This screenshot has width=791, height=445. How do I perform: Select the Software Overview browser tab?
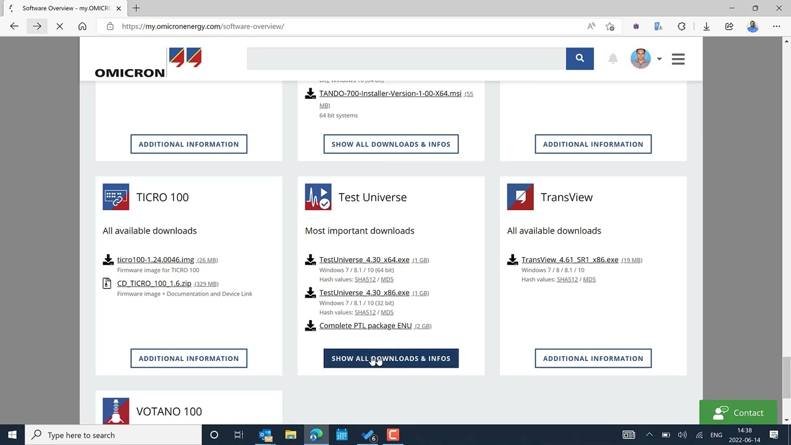click(x=65, y=8)
